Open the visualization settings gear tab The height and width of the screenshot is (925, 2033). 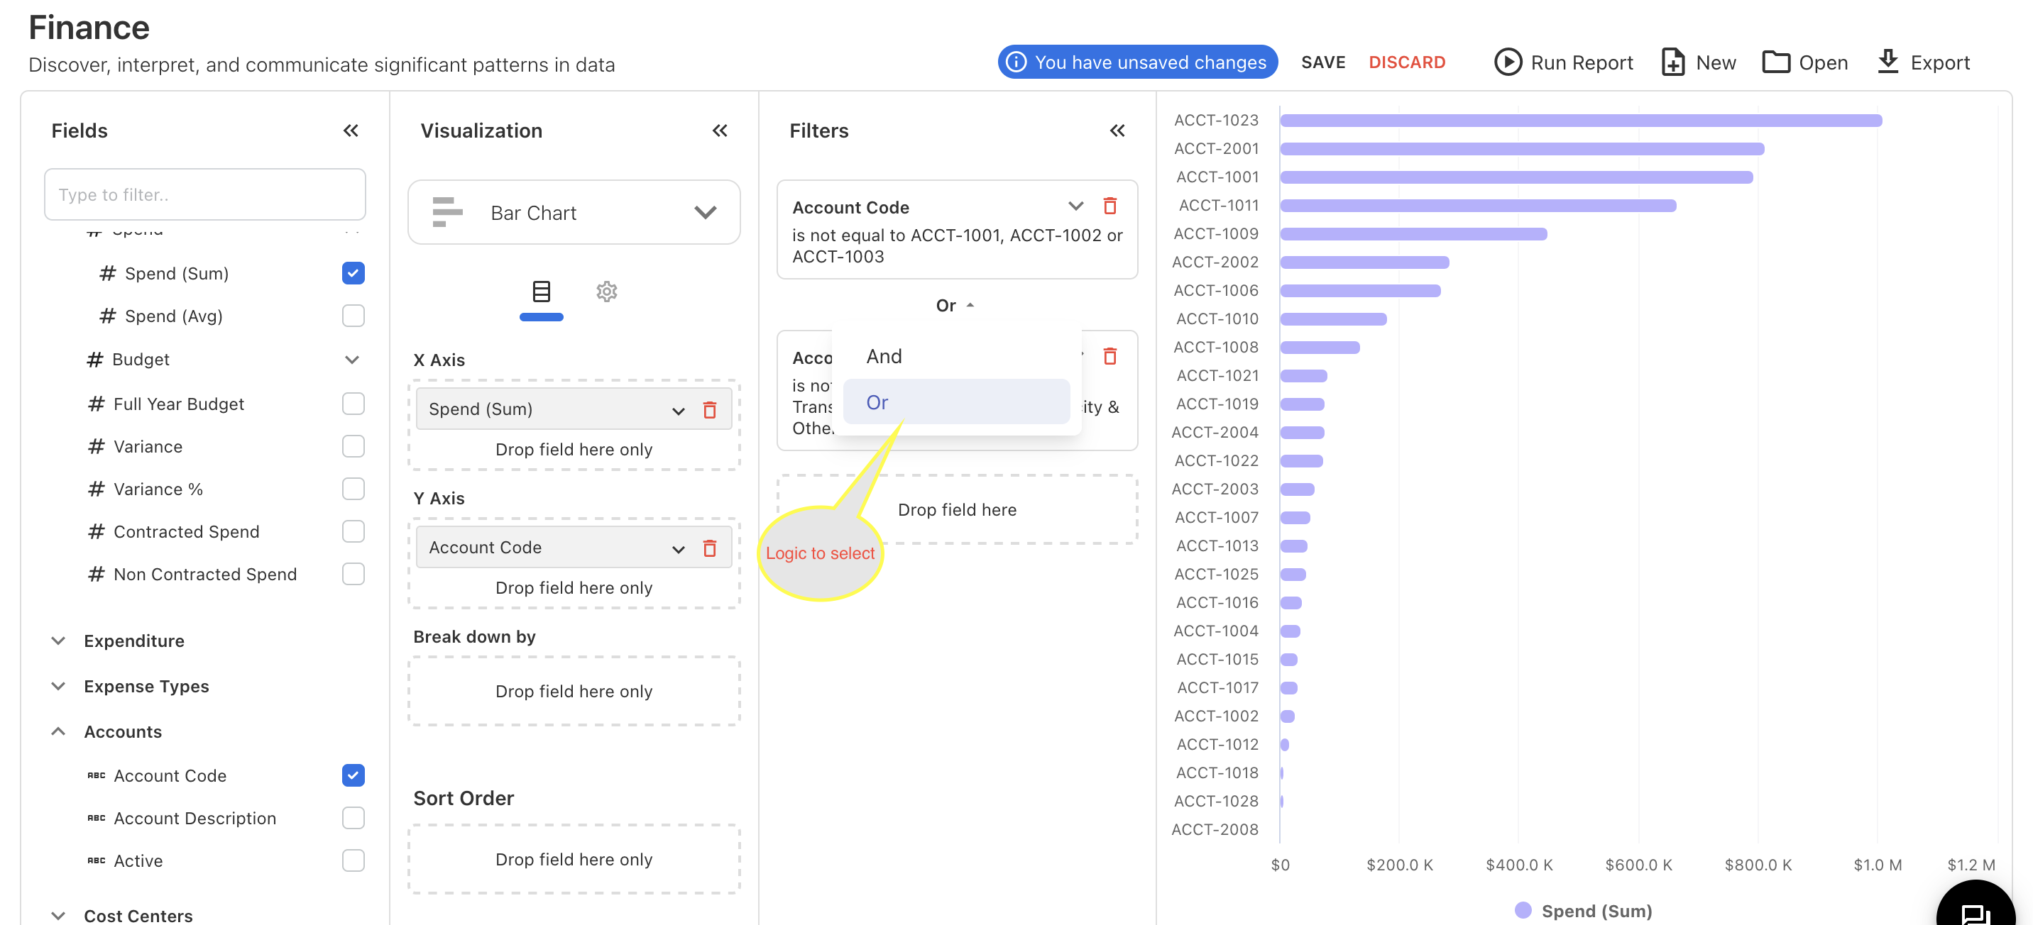coord(606,292)
